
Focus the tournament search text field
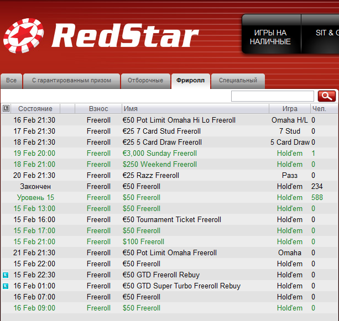(x=272, y=96)
